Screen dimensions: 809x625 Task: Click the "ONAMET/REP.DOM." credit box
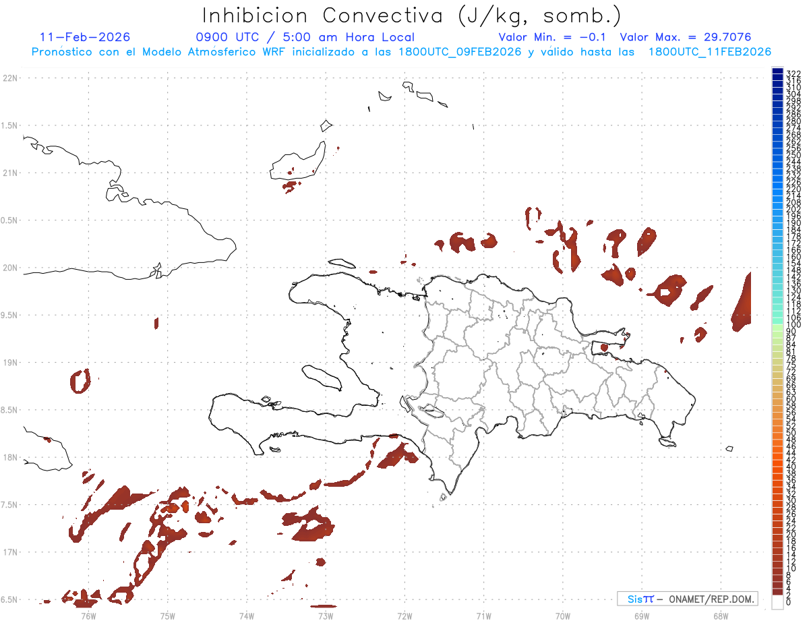(687, 599)
